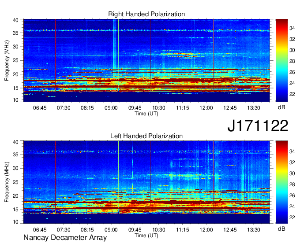The width and height of the screenshot is (300, 243).
Task: Click the 08:15 tick of the right-handed plot
Action: (87, 108)
